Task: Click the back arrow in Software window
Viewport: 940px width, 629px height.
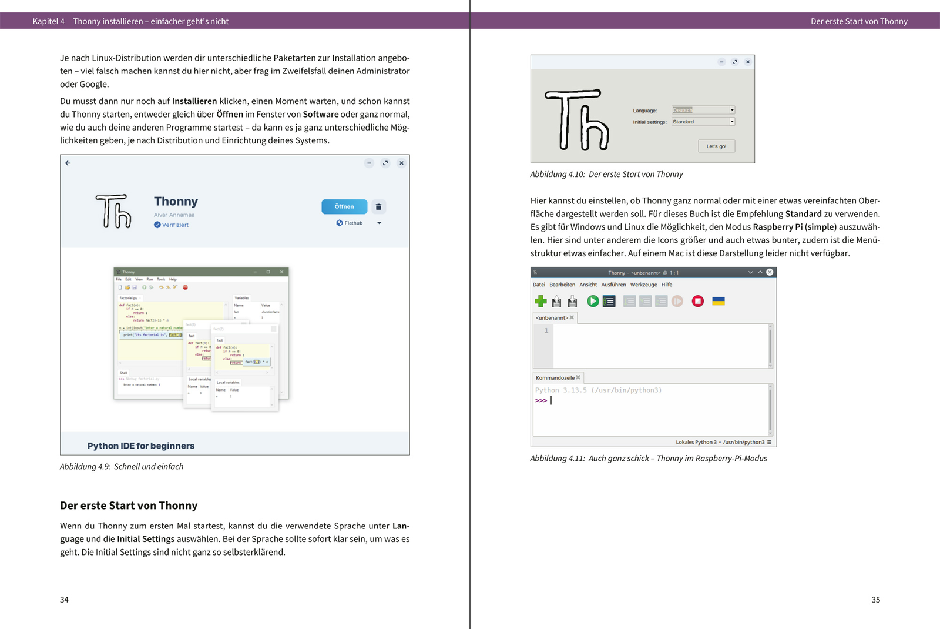Action: (68, 163)
